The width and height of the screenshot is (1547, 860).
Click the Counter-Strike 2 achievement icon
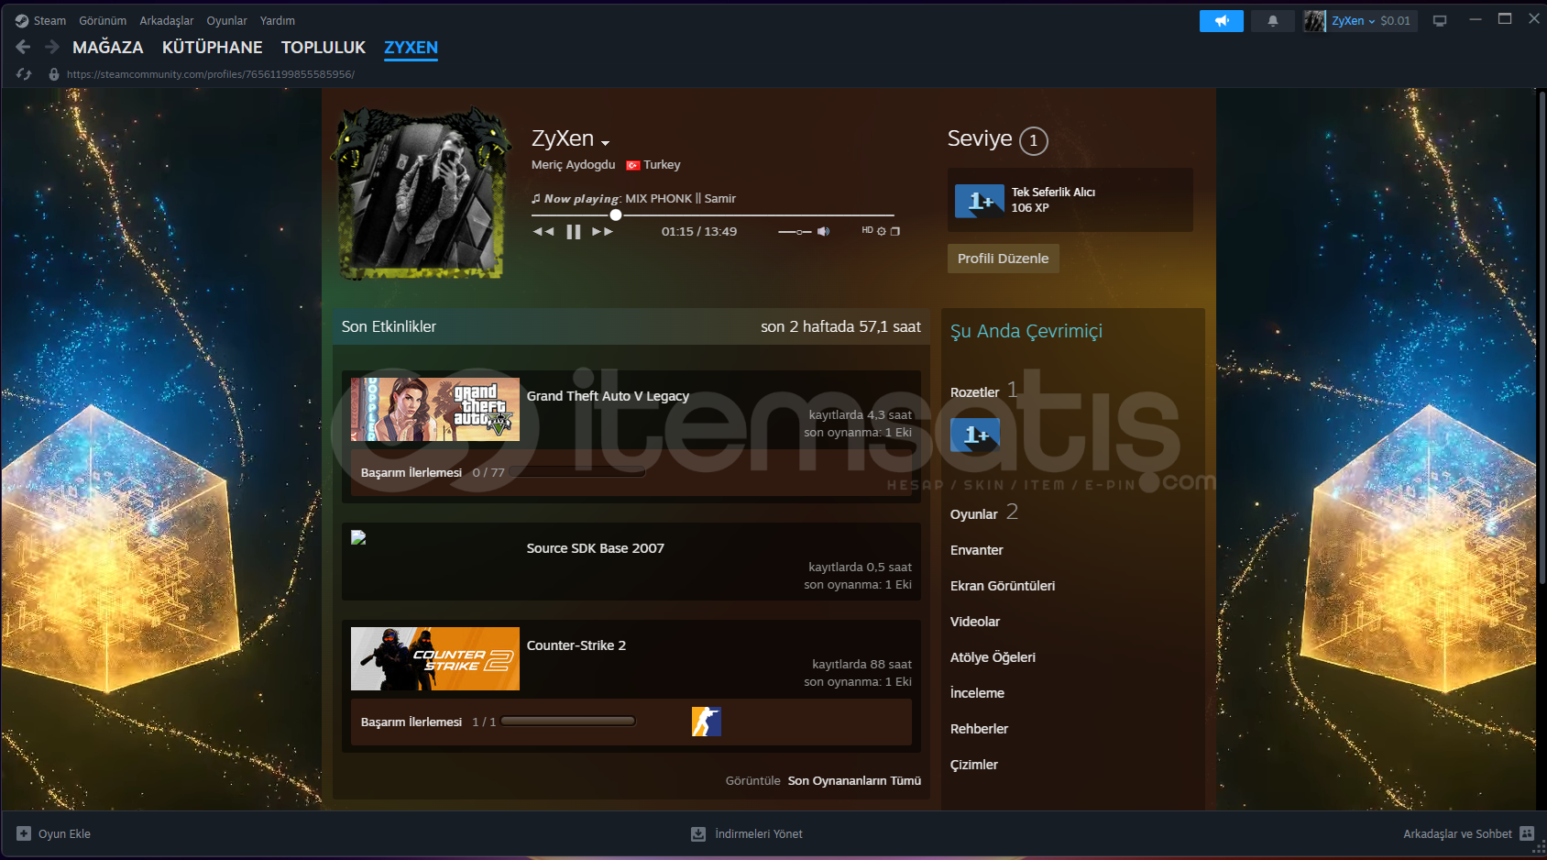tap(707, 722)
